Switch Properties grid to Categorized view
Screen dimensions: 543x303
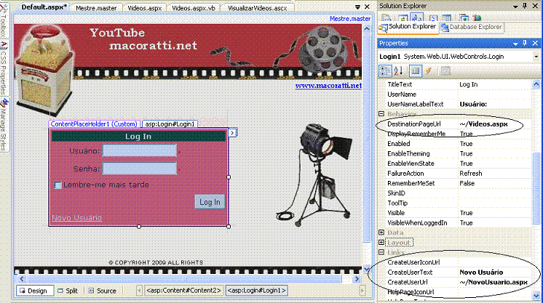385,71
